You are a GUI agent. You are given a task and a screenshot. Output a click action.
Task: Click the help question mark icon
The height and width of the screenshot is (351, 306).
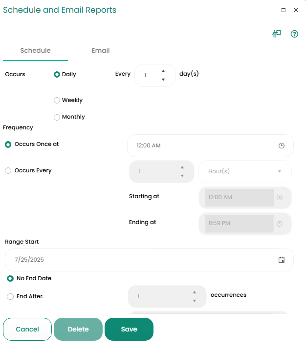(x=294, y=34)
